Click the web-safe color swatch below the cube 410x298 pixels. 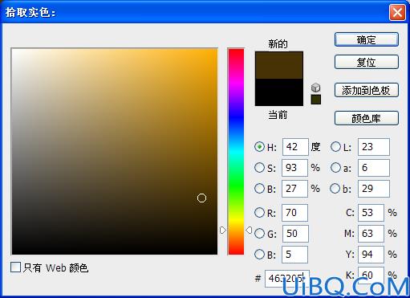coord(316,100)
